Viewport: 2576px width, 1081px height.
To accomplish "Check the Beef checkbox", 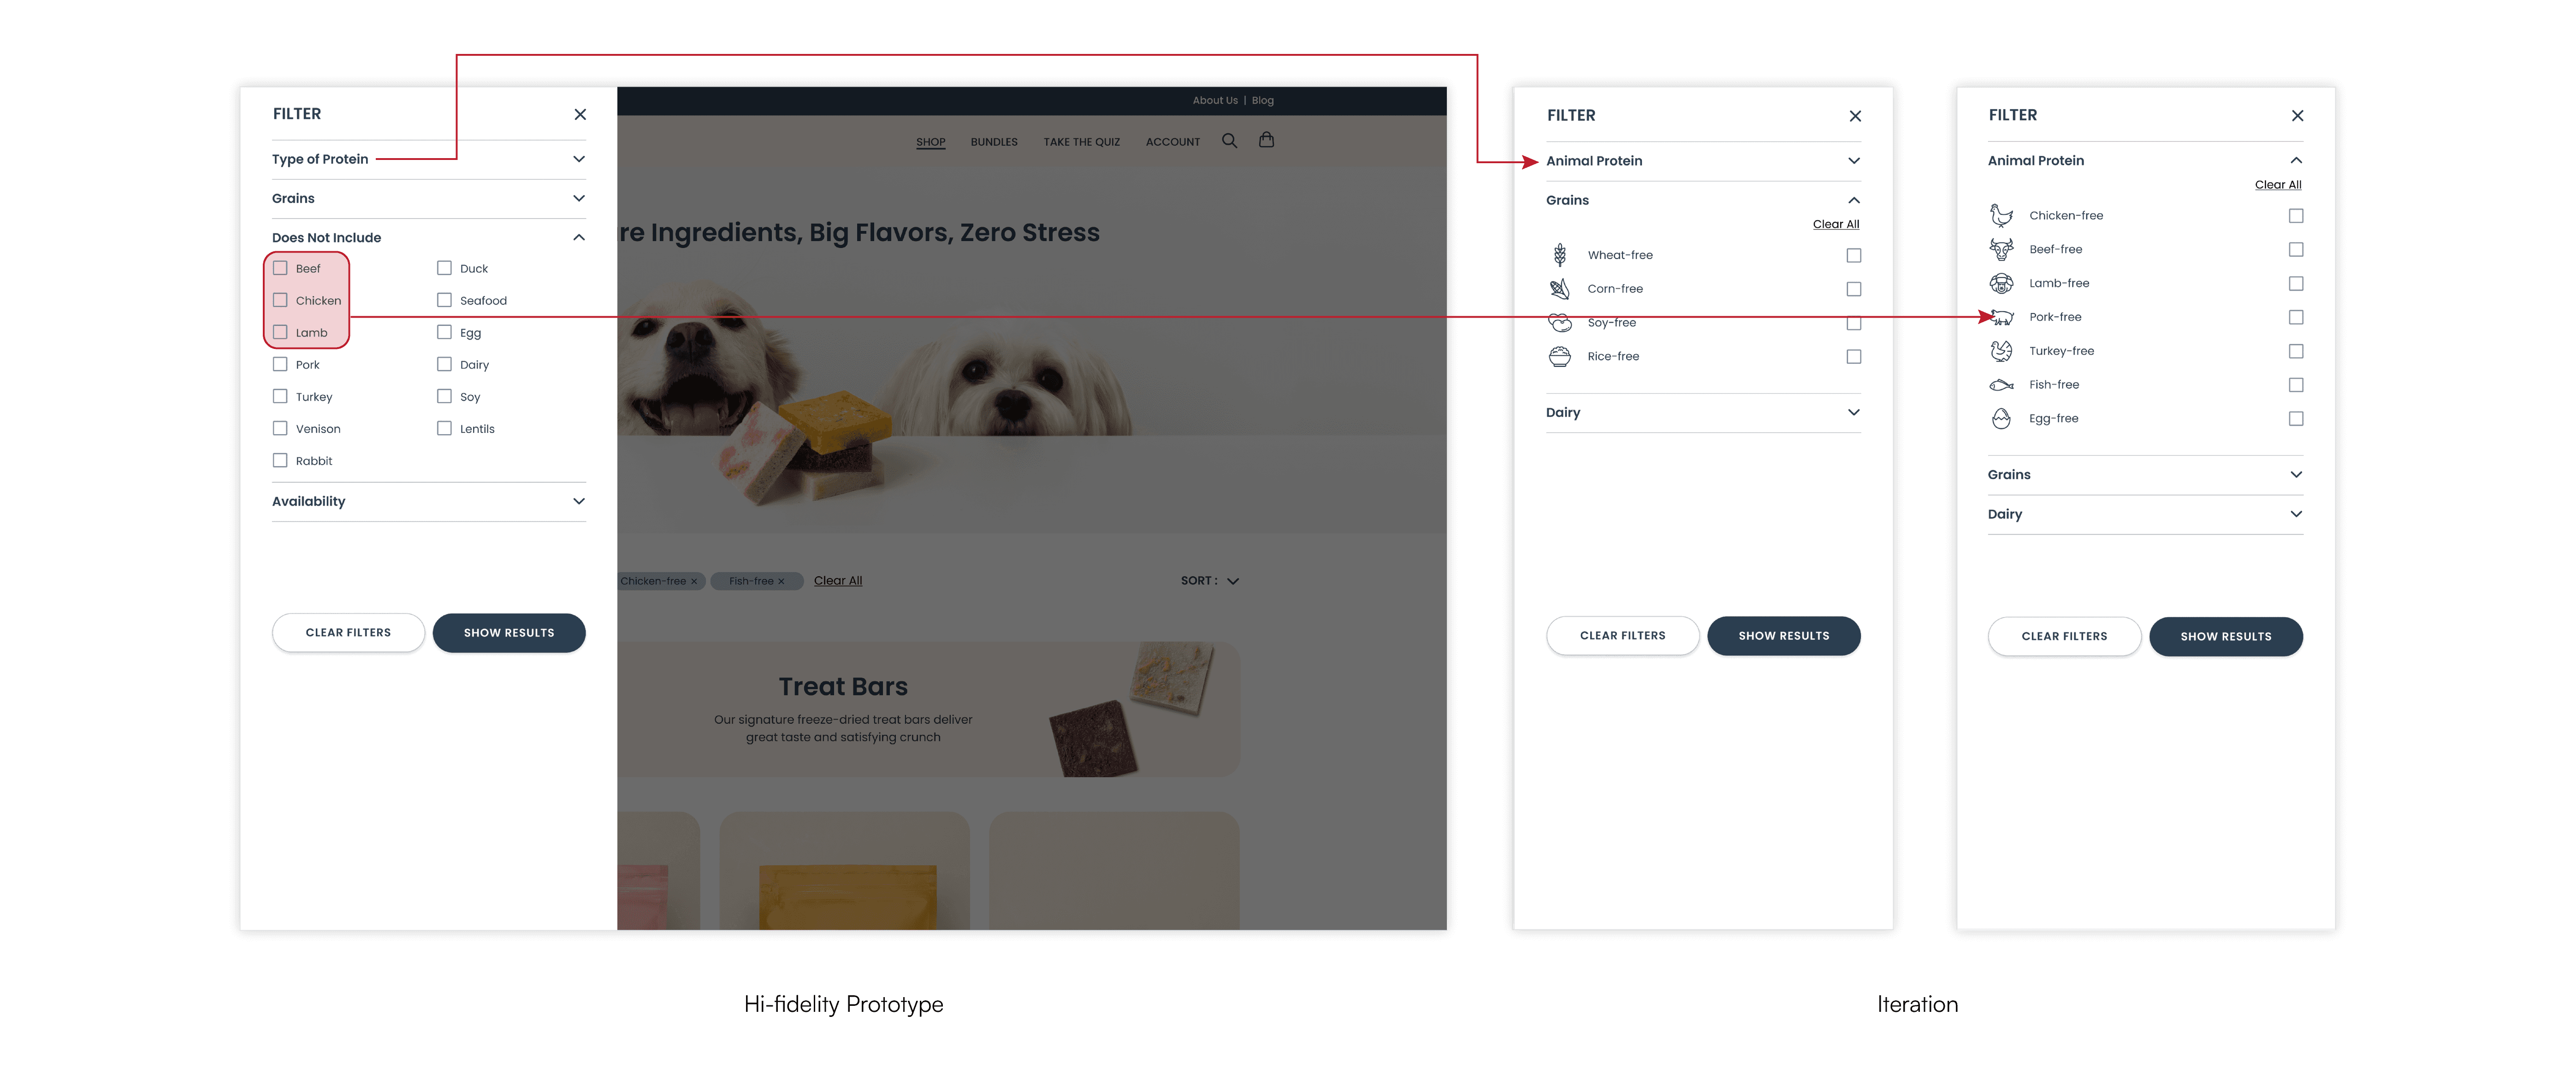I will point(280,268).
